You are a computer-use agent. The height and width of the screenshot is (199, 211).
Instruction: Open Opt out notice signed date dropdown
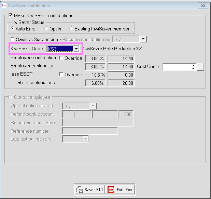(93, 106)
